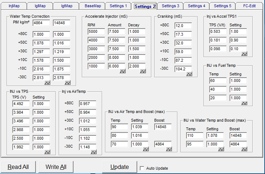Screen dimensions: 265x174
Task: Switch to the InjMap tab
Action: click(x=14, y=6)
